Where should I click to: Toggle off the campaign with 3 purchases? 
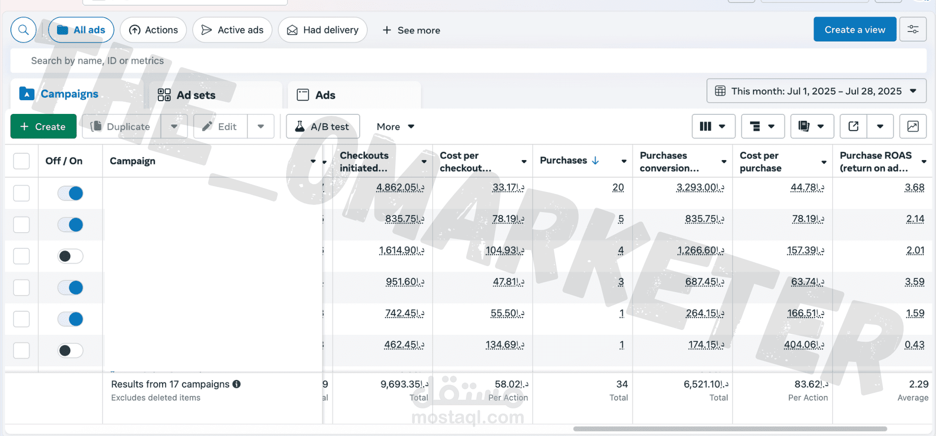(70, 288)
